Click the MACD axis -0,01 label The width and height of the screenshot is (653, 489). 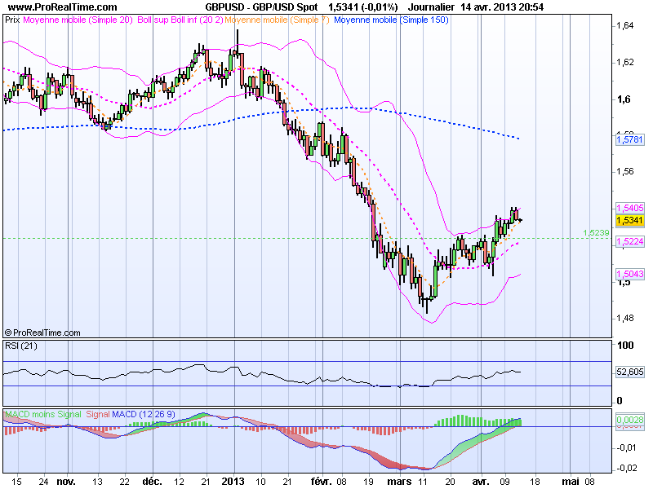[x=626, y=447]
